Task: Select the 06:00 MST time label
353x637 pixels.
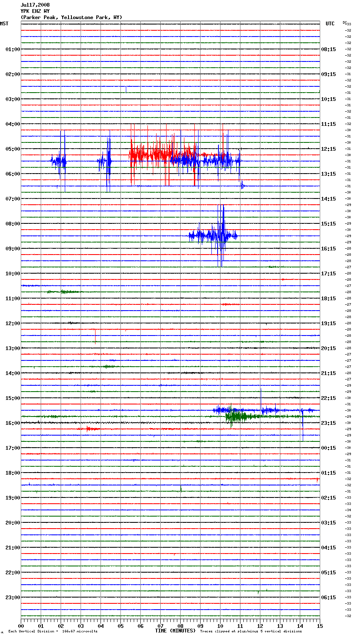Action: coord(12,174)
